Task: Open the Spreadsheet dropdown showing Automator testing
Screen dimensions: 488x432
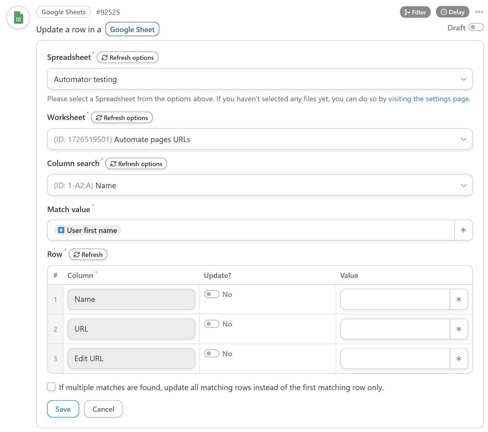Action: pyautogui.click(x=260, y=79)
